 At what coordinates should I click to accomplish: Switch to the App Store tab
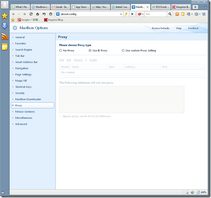point(80,7)
